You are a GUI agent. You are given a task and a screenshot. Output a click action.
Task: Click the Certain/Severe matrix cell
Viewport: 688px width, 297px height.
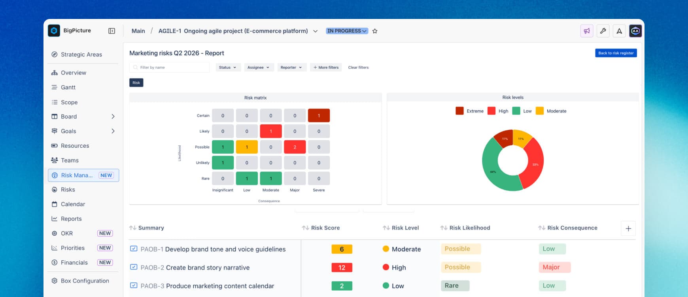click(x=319, y=116)
